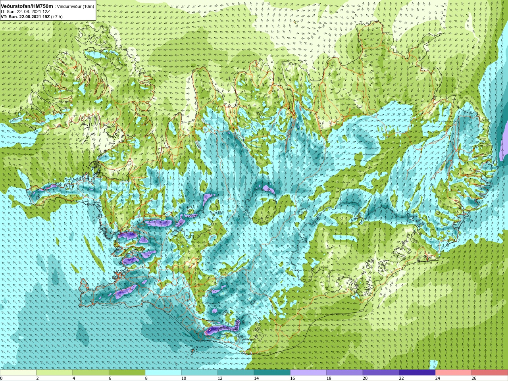Select the light lime 2–4 legend swatch
This screenshot has width=508, height=381.
pos(54,373)
